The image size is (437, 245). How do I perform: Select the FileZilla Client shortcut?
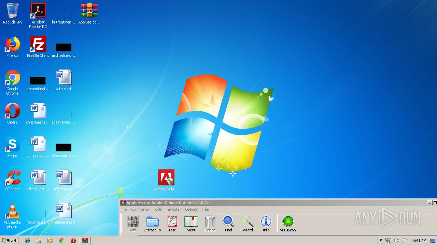(38, 47)
